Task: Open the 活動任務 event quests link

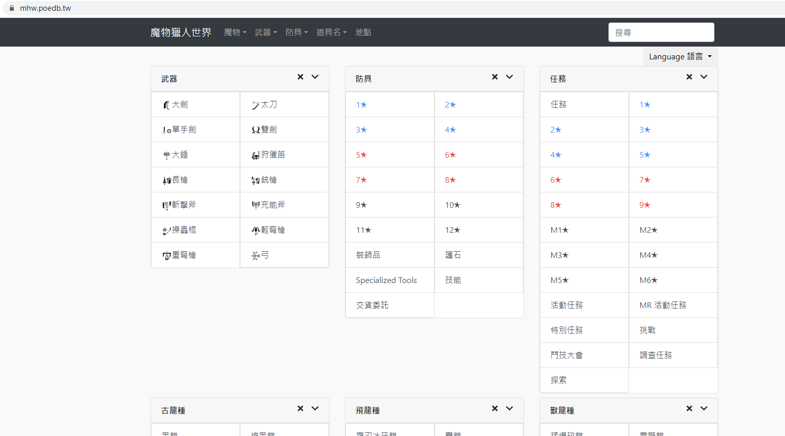Action: point(566,305)
